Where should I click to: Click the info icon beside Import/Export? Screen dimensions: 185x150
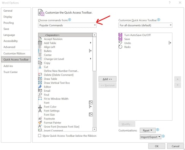pos(163,136)
